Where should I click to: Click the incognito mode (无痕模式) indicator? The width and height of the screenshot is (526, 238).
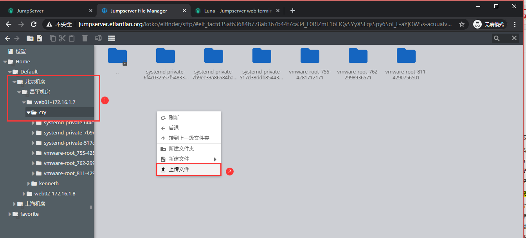pos(490,24)
